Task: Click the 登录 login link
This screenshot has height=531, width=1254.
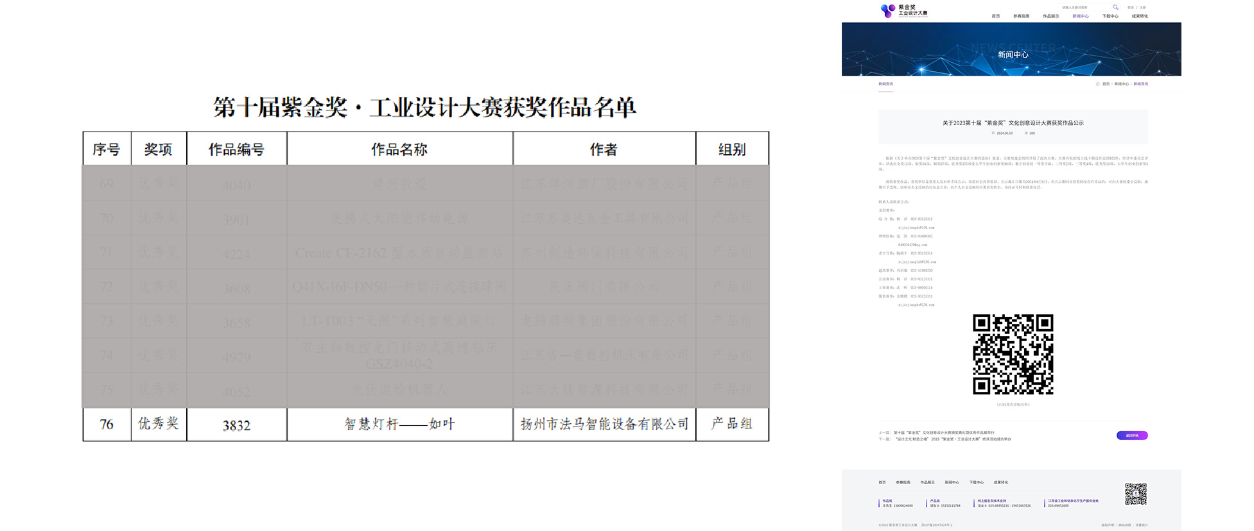Action: pyautogui.click(x=1130, y=8)
